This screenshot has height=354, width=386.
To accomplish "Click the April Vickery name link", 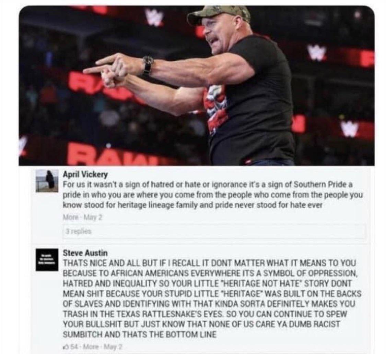I will pyautogui.click(x=85, y=174).
